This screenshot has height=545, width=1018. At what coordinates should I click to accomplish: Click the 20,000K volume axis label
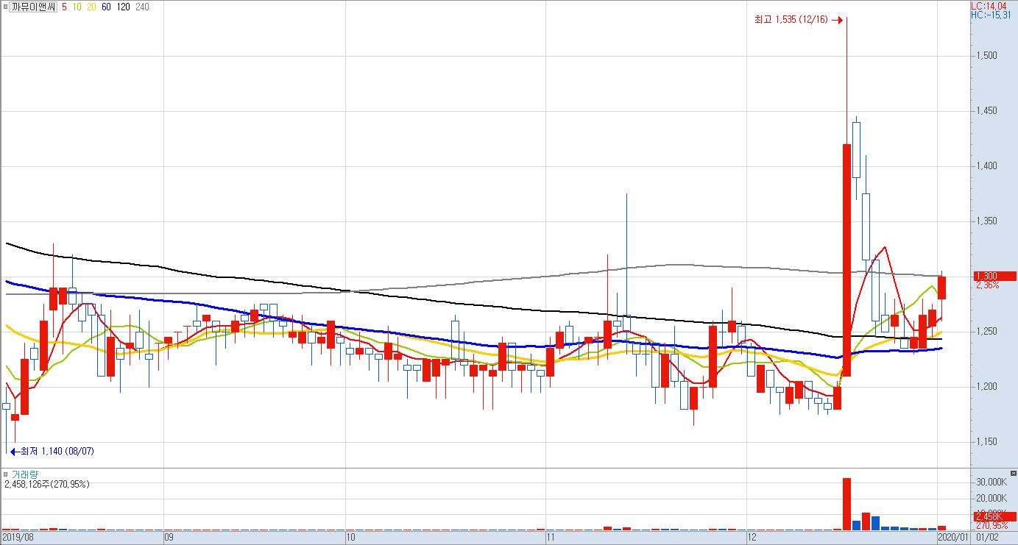(991, 499)
